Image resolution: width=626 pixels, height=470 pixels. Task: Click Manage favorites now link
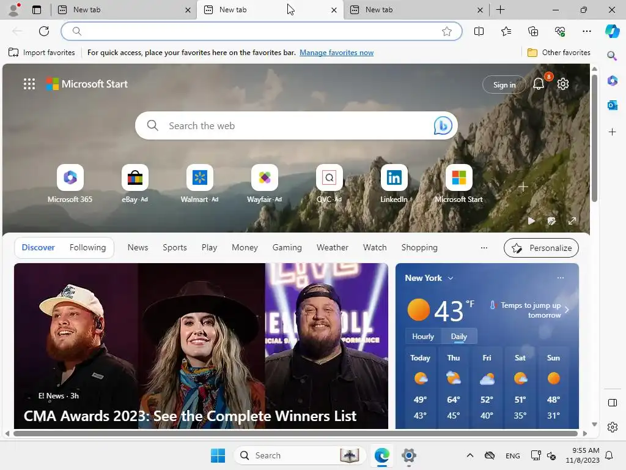point(337,53)
